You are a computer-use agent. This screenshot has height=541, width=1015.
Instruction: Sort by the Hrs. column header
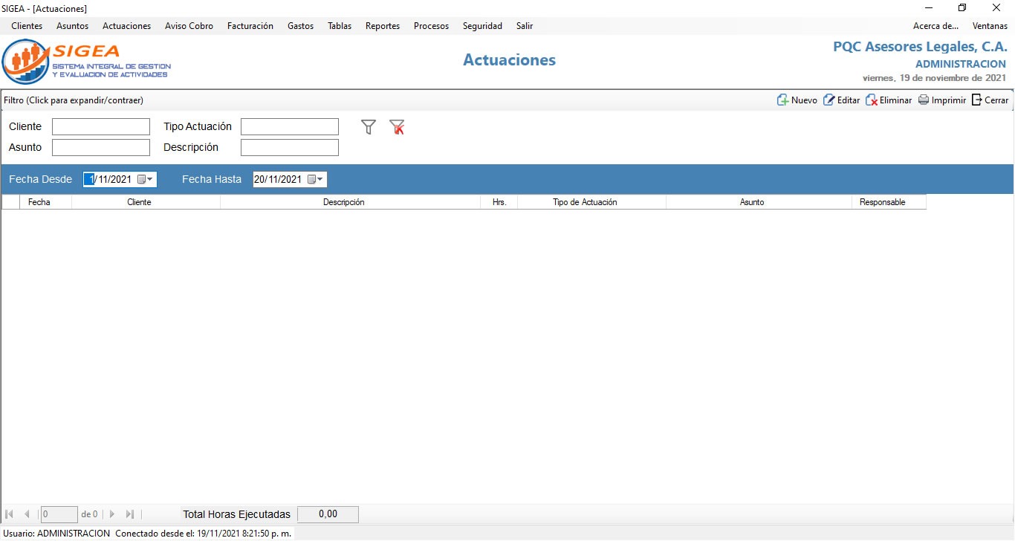click(x=499, y=202)
